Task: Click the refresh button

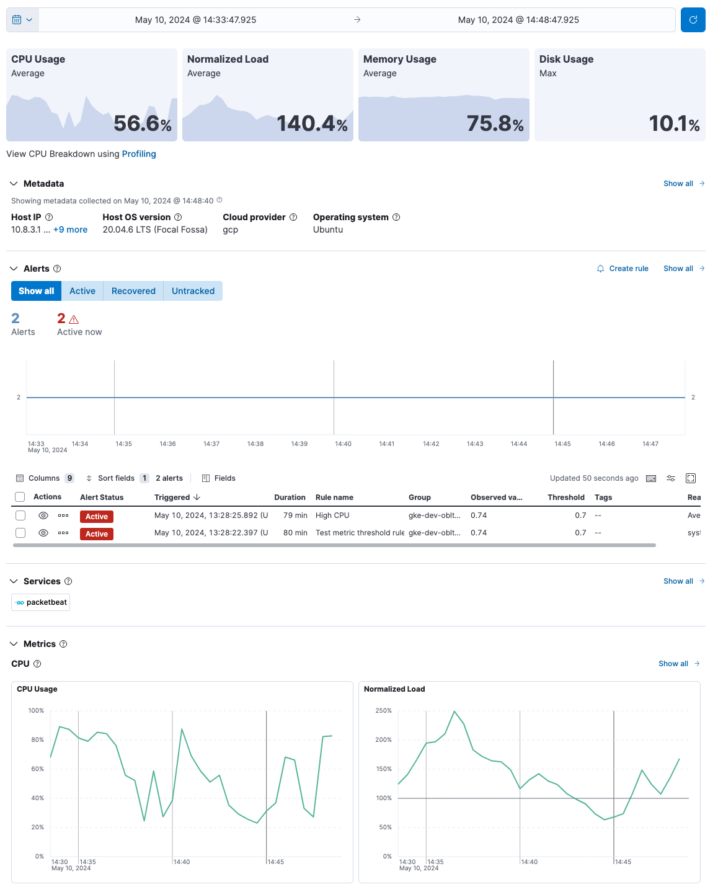Action: (693, 20)
